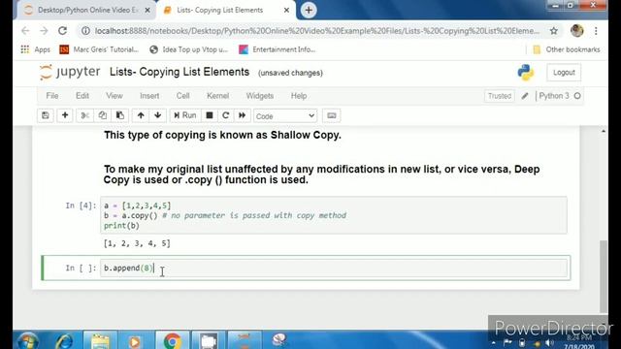The image size is (621, 349).
Task: Copy selected cells icon
Action: click(102, 115)
